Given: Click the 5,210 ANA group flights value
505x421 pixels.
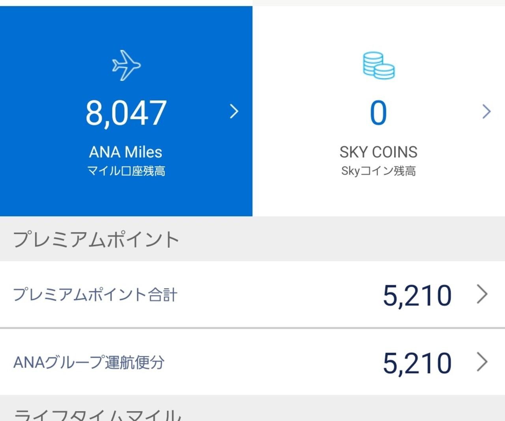Looking at the screenshot, I should click(417, 363).
